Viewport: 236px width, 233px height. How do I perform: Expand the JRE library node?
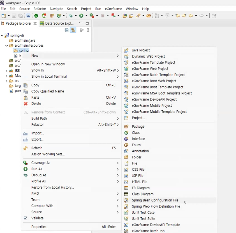tap(6, 71)
